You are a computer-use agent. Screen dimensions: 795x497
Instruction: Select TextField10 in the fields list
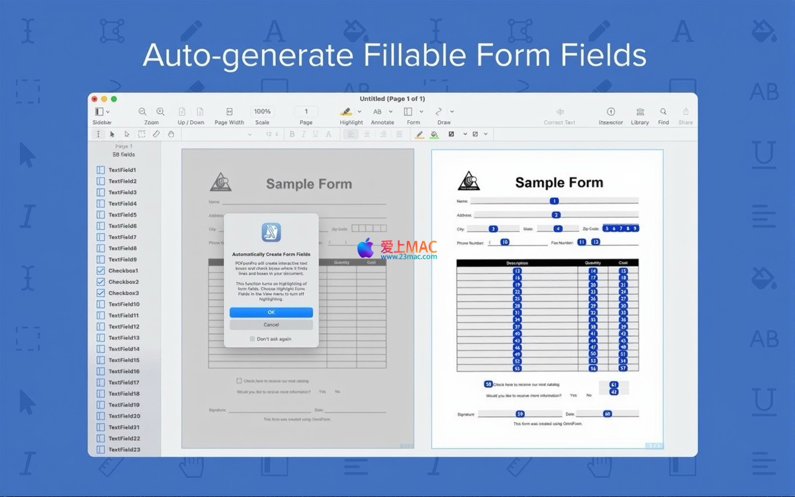[124, 304]
